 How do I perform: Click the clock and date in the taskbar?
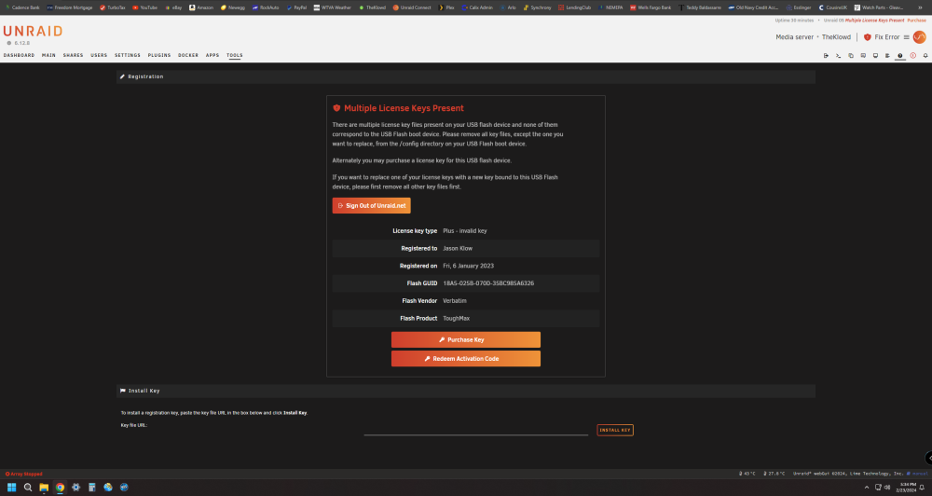tap(907, 487)
